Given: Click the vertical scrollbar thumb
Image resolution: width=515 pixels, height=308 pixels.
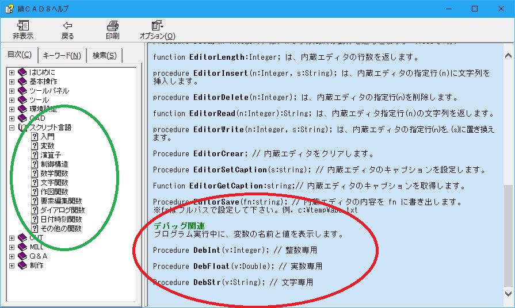Looking at the screenshot, I should point(508,236).
